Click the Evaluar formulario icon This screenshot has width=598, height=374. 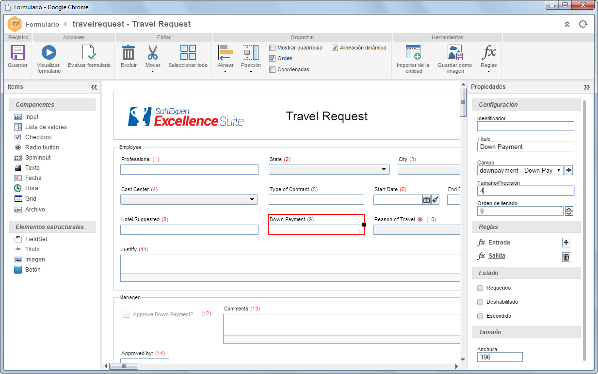click(x=89, y=52)
